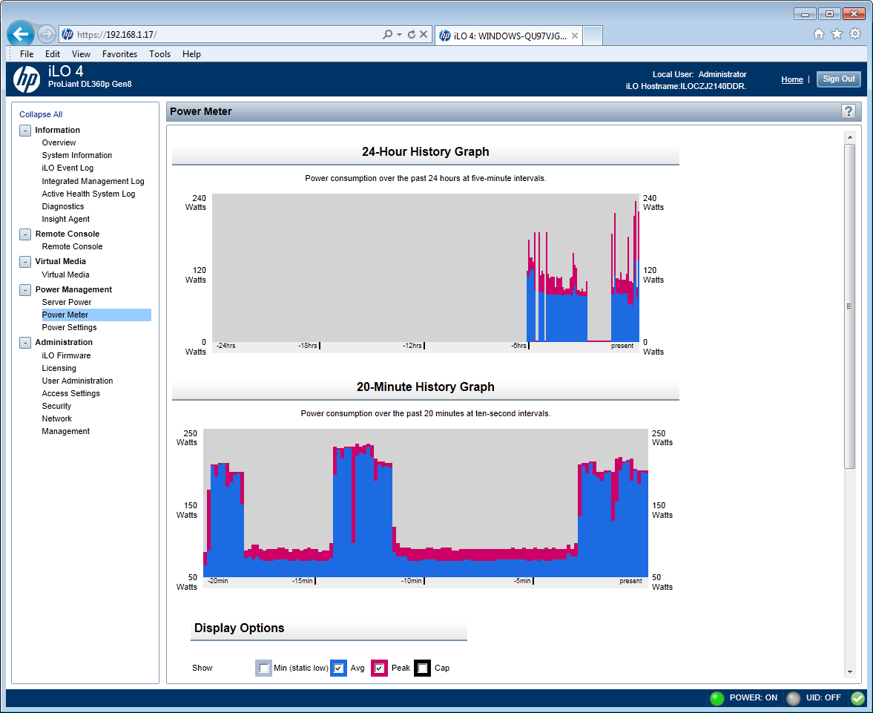This screenshot has width=873, height=713.
Task: Follow the Home link in header
Action: pos(791,79)
